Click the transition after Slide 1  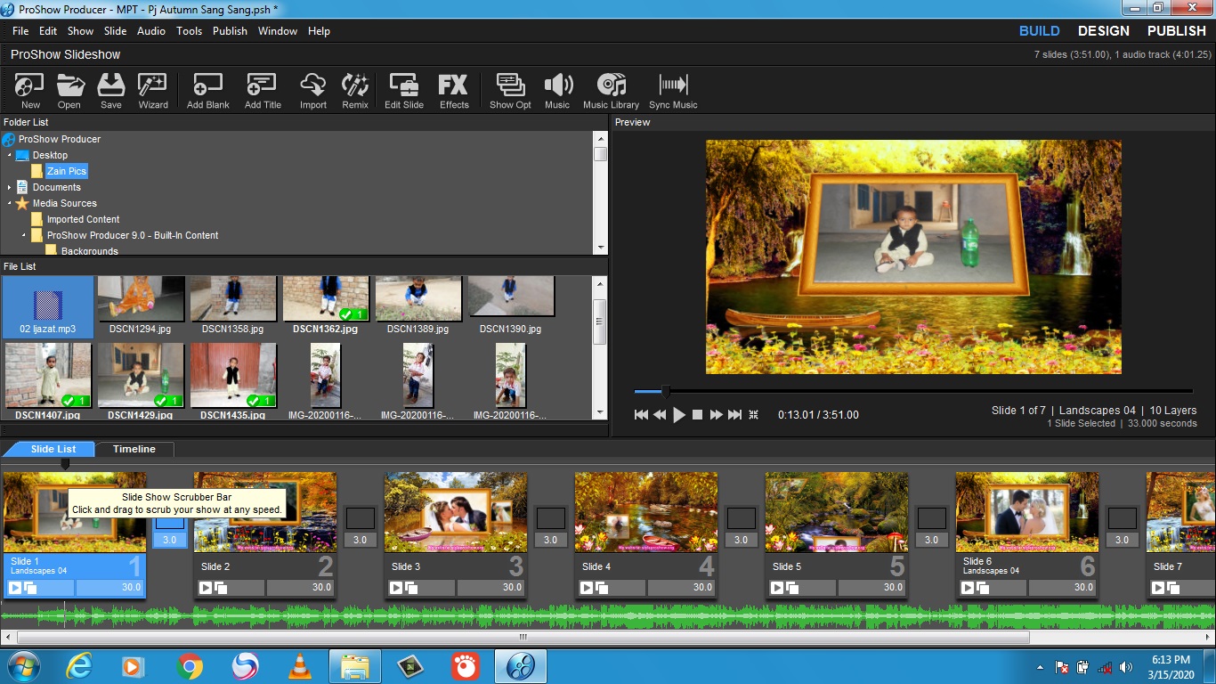tap(169, 527)
